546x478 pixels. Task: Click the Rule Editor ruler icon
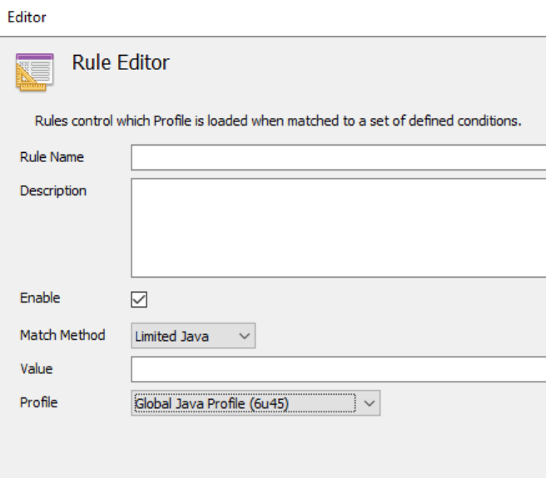coord(34,71)
